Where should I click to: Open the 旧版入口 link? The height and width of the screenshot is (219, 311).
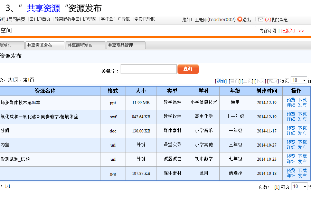pyautogui.click(x=292, y=31)
